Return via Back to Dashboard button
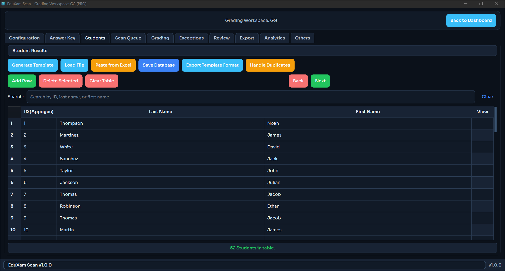The width and height of the screenshot is (505, 271). 471,21
